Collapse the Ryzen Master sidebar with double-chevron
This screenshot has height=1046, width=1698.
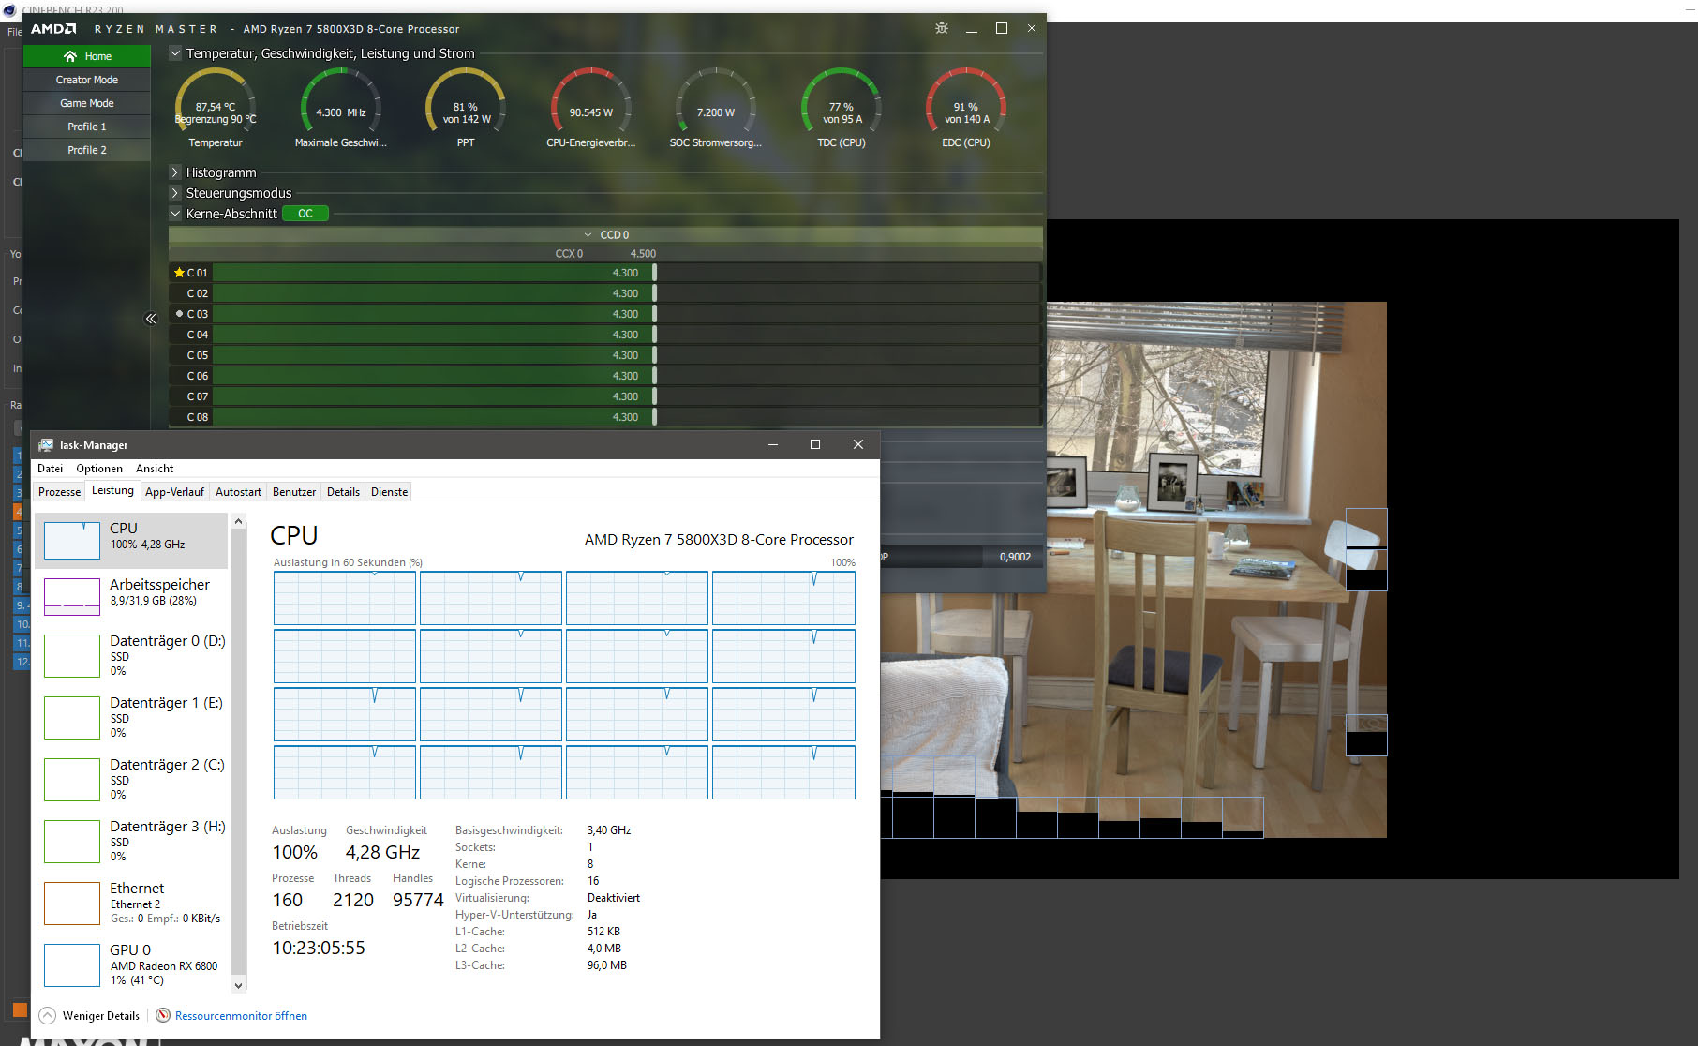point(151,319)
